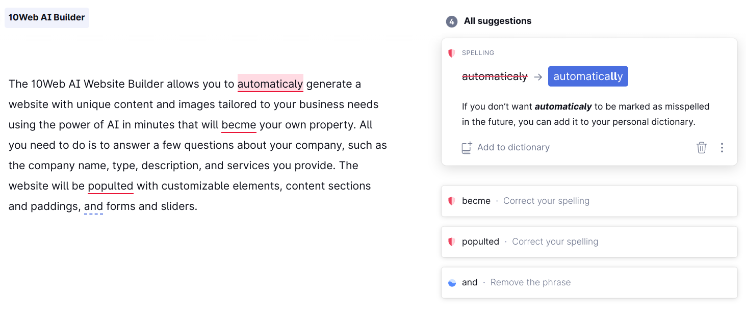
Task: Open the three-dot more options menu
Action: [722, 148]
